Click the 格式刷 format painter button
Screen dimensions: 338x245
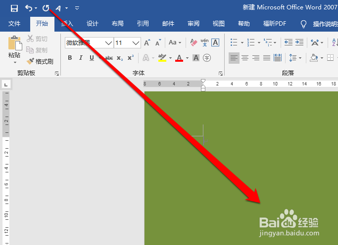click(40, 62)
